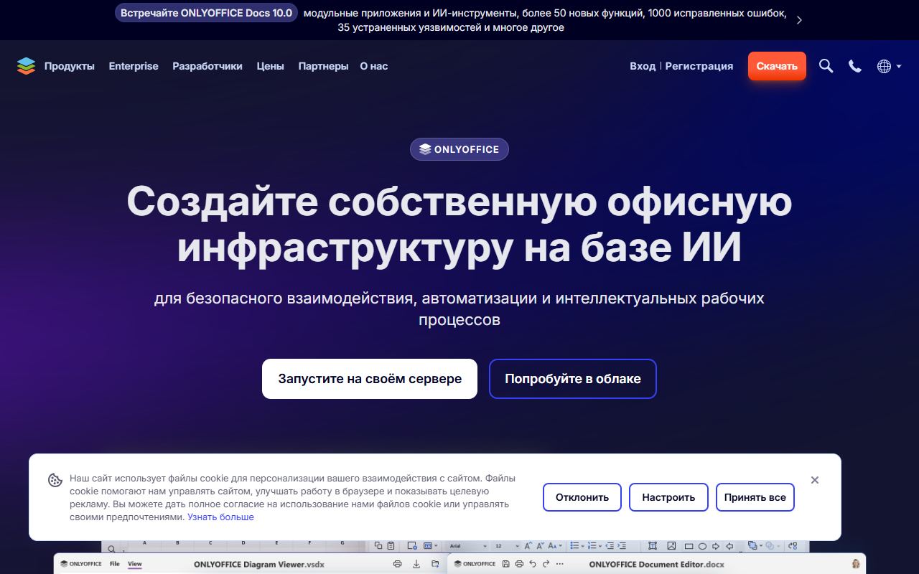Expand the Docs 10.0 announcement arrow
The image size is (919, 574).
pyautogui.click(x=799, y=20)
